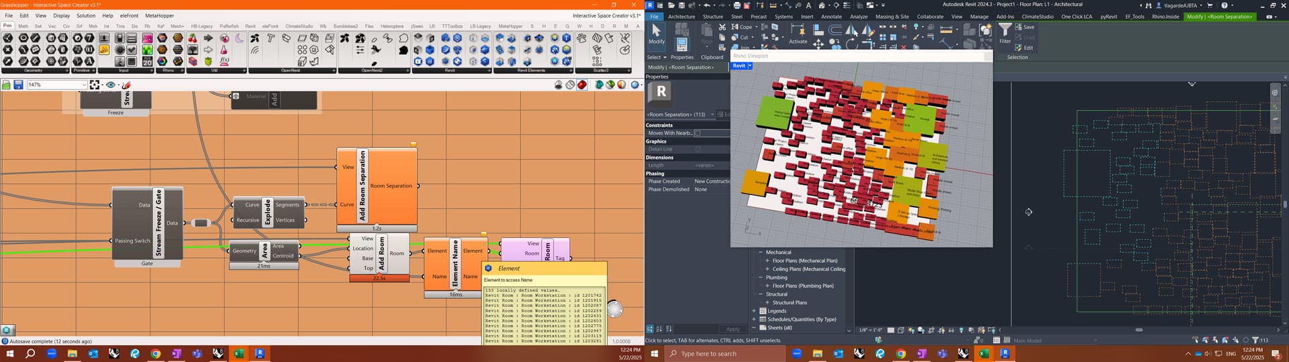Open the Architecture tab in Revit
1289x362 pixels.
click(x=681, y=16)
